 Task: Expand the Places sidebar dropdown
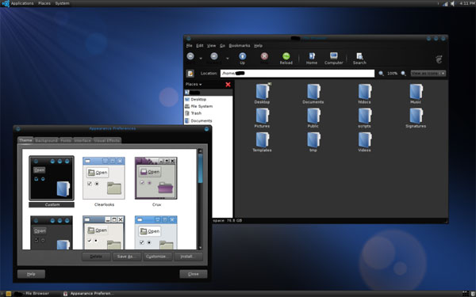point(194,84)
